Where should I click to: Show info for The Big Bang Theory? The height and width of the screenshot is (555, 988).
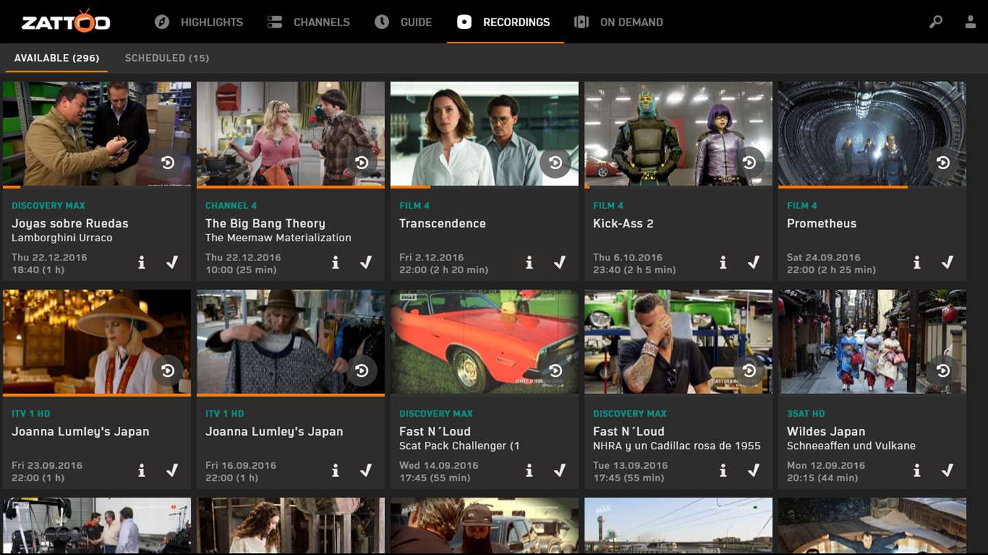tap(336, 262)
